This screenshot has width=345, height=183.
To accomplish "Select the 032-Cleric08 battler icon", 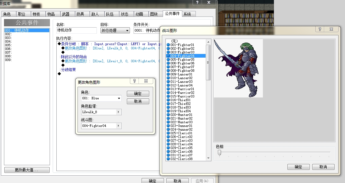I will click(168, 159).
